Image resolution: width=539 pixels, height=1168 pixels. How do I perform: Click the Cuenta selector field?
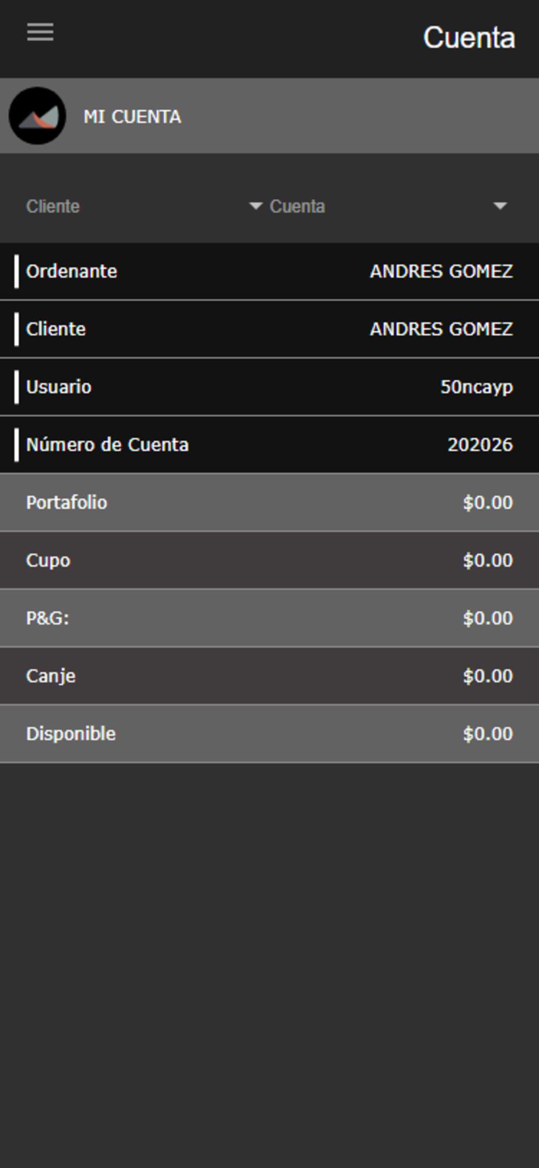point(388,206)
